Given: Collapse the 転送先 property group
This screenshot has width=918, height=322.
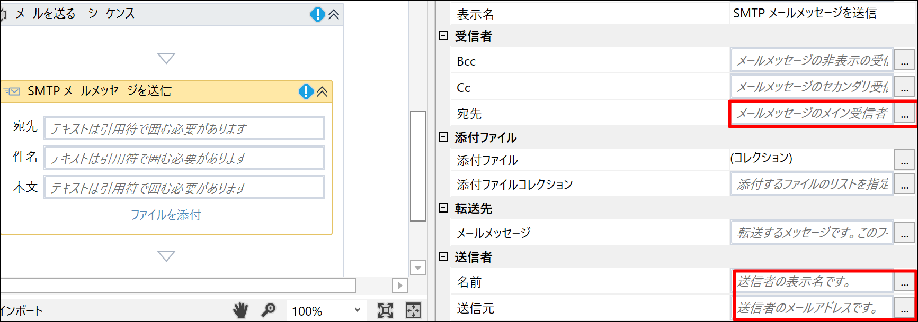Looking at the screenshot, I should (443, 208).
